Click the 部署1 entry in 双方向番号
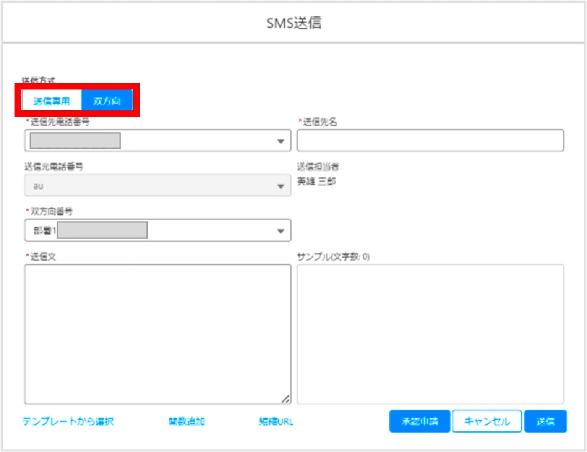Viewport: 587px width, 452px height. tap(44, 230)
